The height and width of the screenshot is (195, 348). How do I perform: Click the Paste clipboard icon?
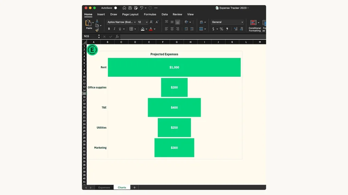(x=88, y=23)
